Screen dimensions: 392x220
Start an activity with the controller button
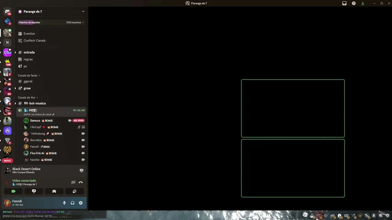(x=54, y=191)
